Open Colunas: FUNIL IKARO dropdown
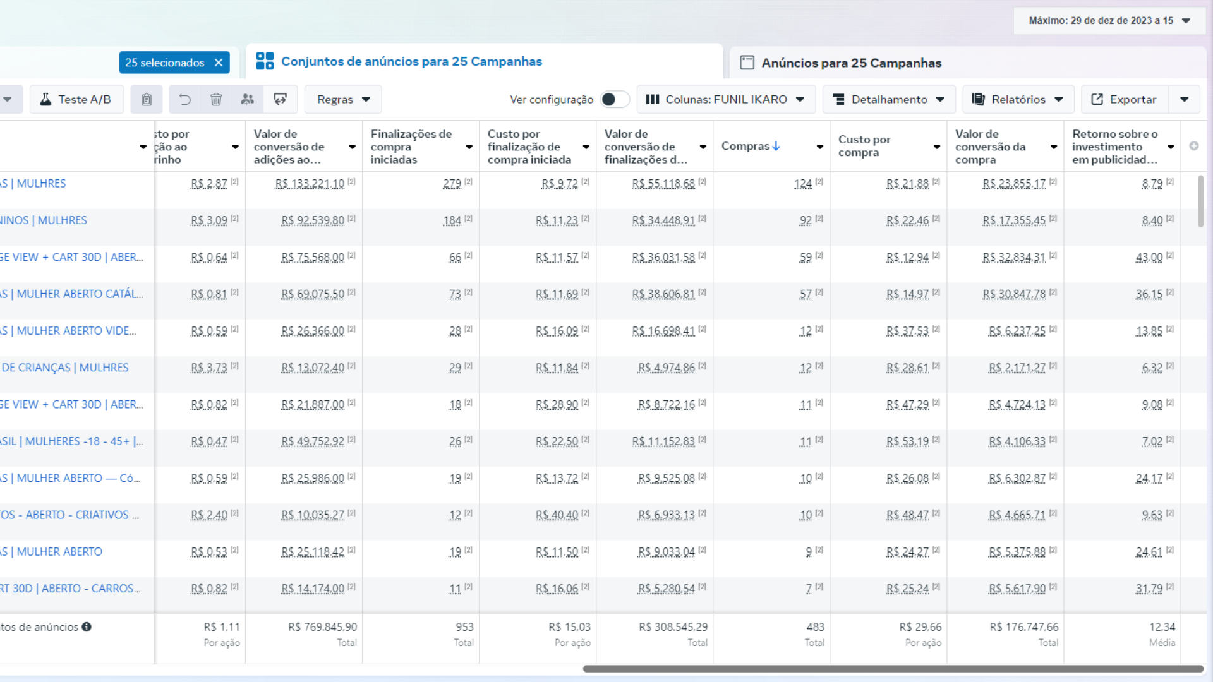This screenshot has height=682, width=1213. [726, 99]
